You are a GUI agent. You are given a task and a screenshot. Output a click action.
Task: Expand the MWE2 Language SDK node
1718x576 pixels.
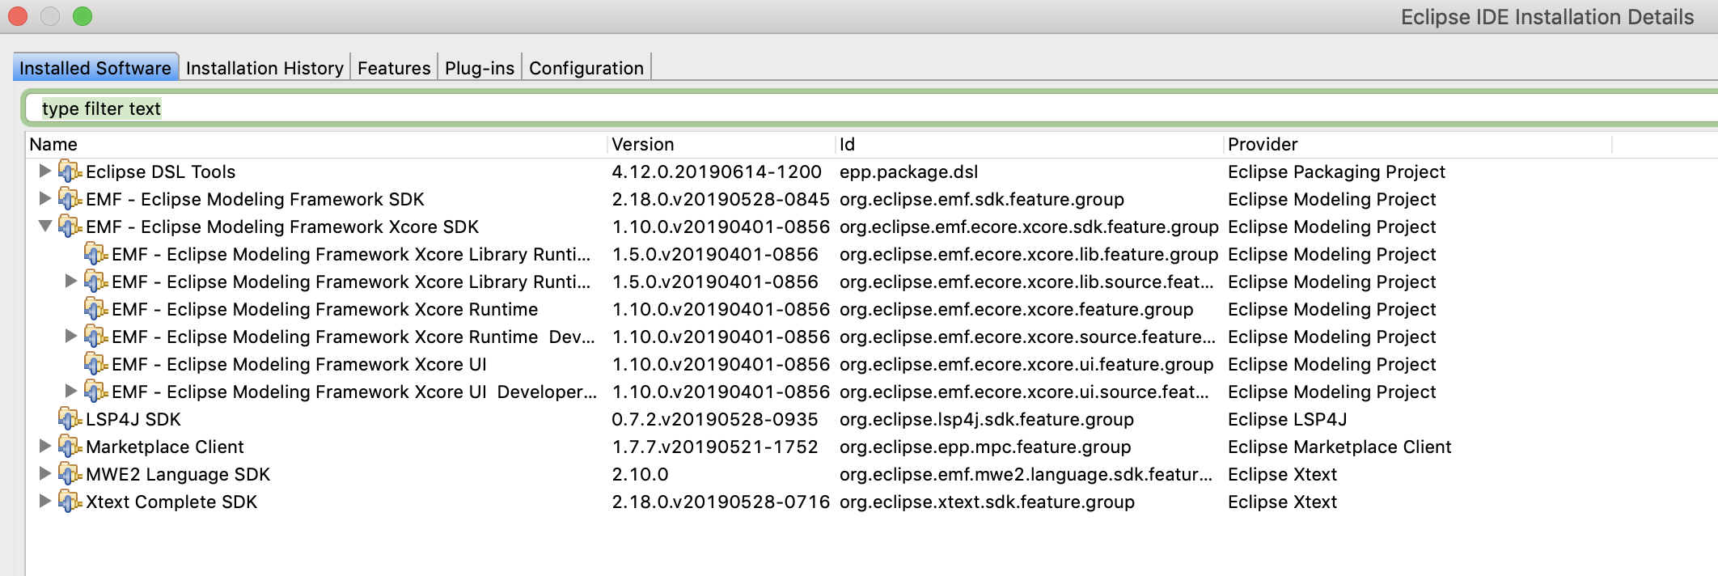click(x=45, y=473)
